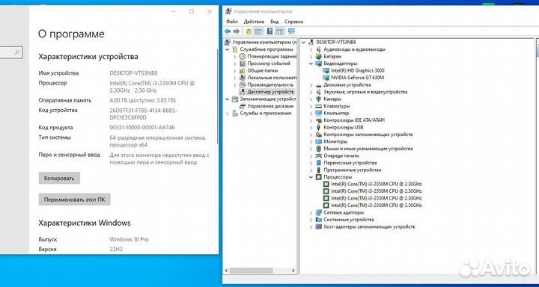Image resolution: width=539 pixels, height=287 pixels.
Task: Expand Дисковые устройства node
Action: (x=311, y=84)
